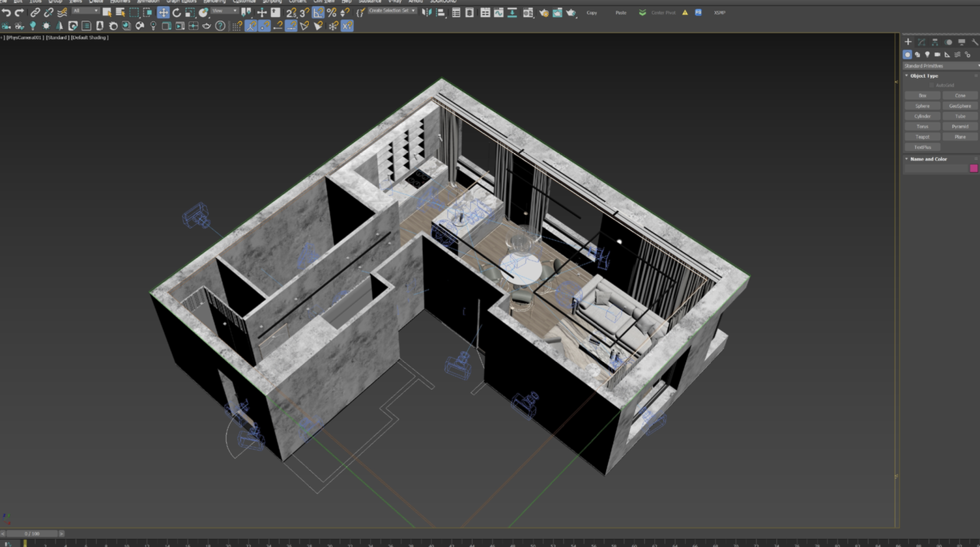This screenshot has height=547, width=980.
Task: Toggle the Scene Explorer
Action: coord(456,12)
